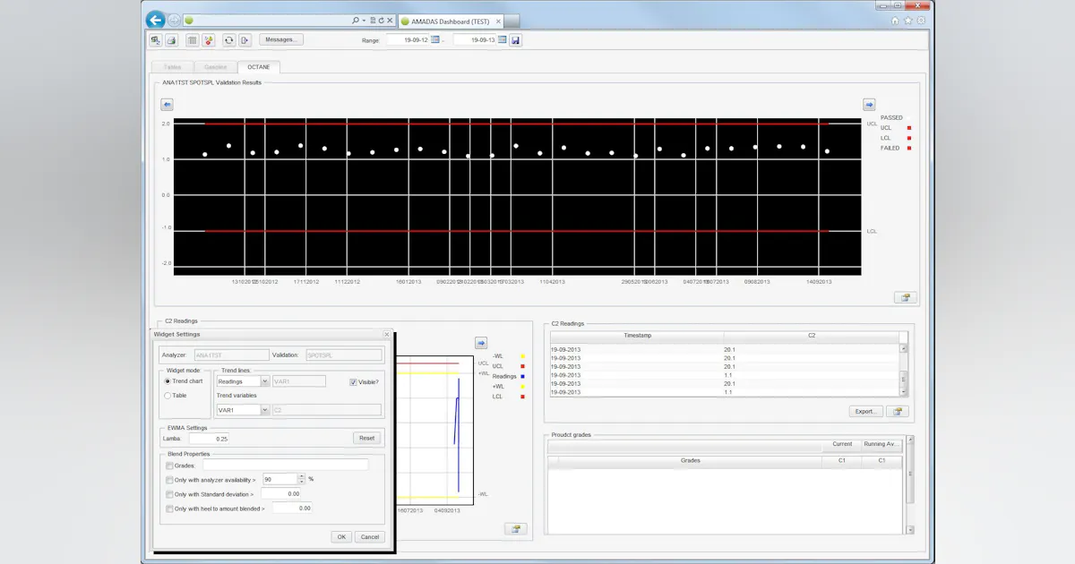
Task: Open settings icon next to Export button
Action: (x=898, y=412)
